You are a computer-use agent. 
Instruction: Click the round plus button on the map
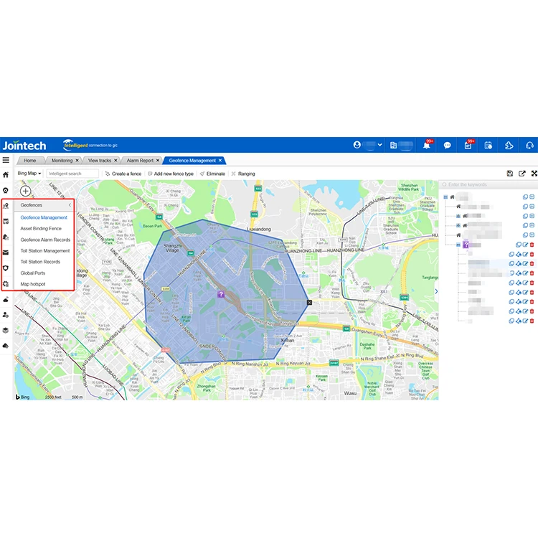25,191
